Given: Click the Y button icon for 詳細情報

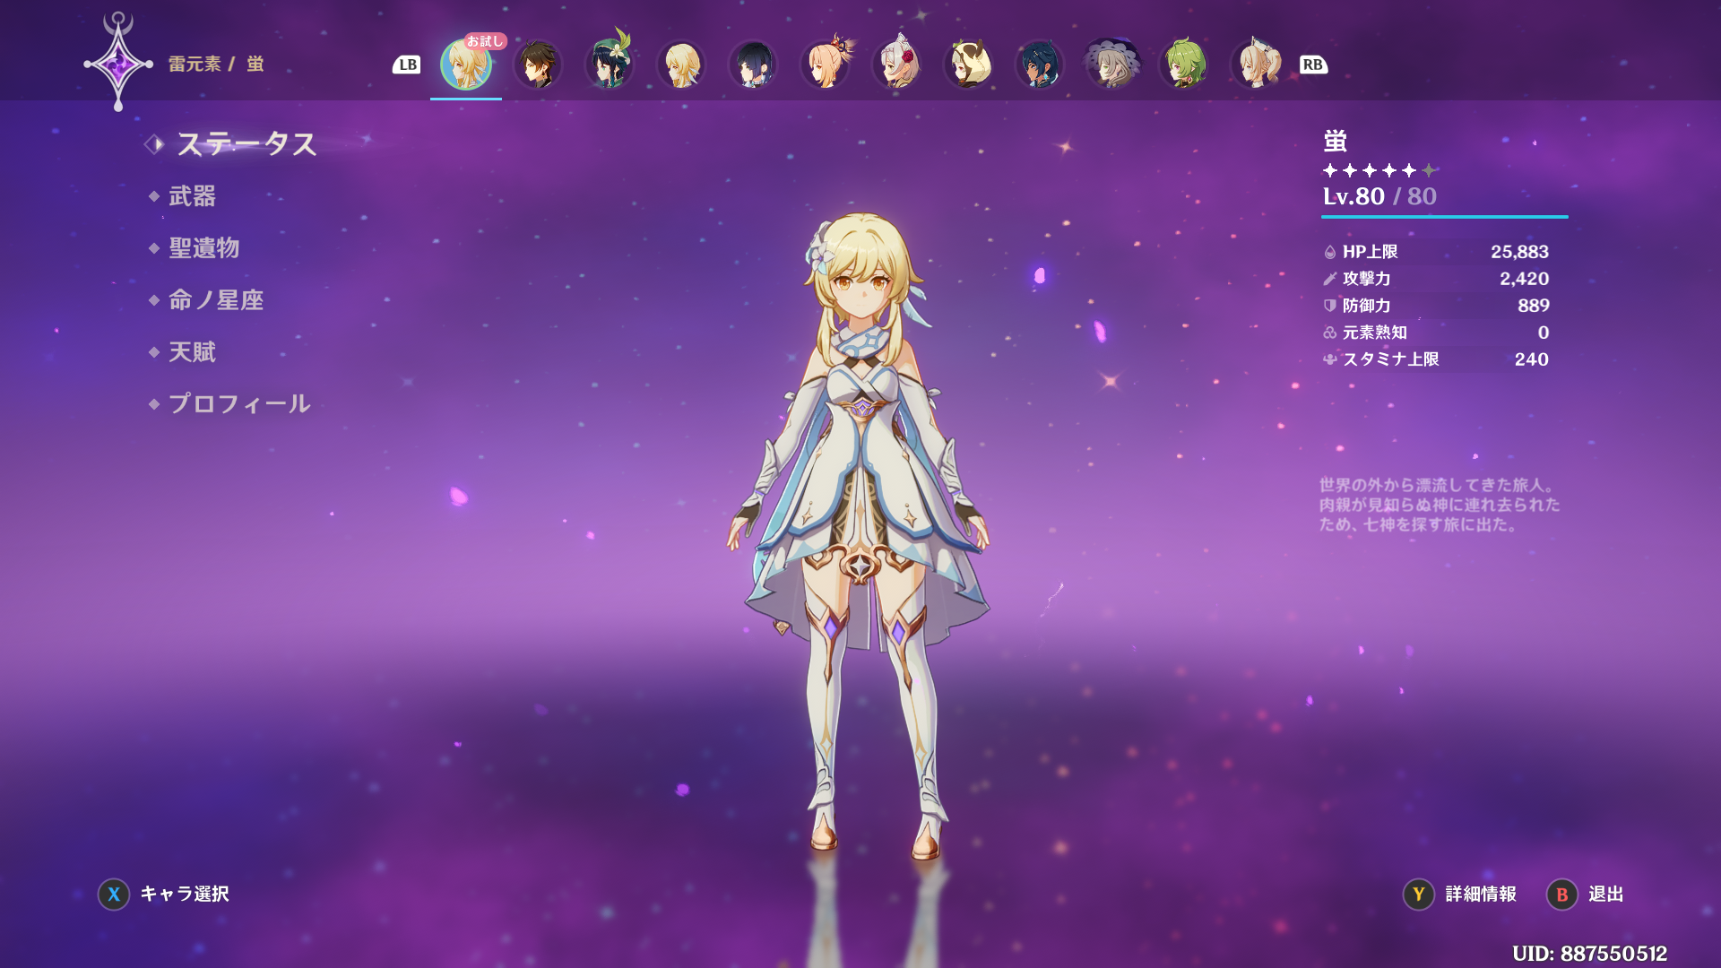Looking at the screenshot, I should click(1419, 895).
